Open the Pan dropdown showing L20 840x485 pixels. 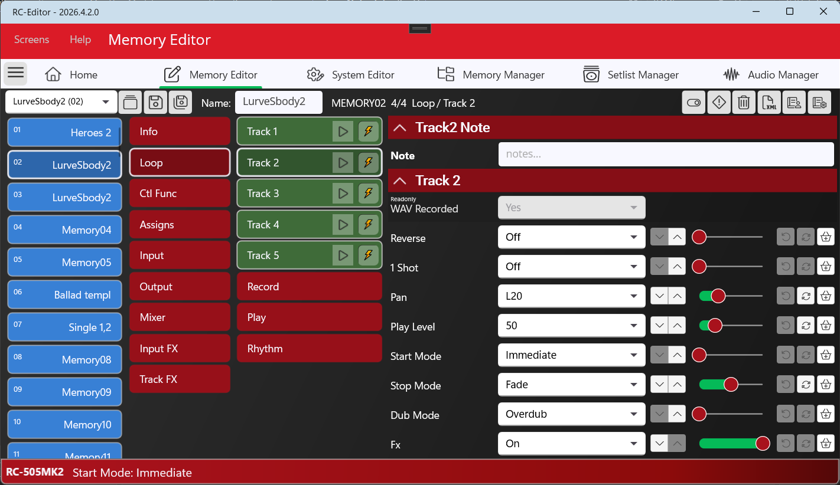571,296
